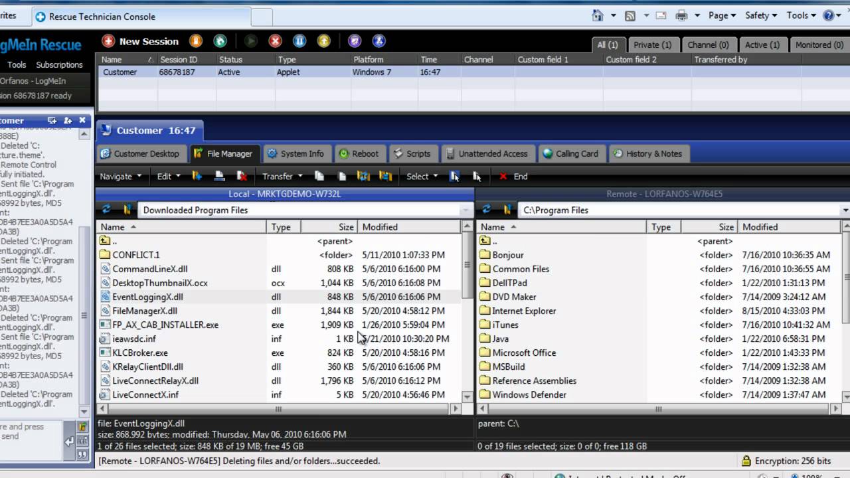Click the delete icon with red X after Edit
Image resolution: width=850 pixels, height=478 pixels.
(242, 176)
